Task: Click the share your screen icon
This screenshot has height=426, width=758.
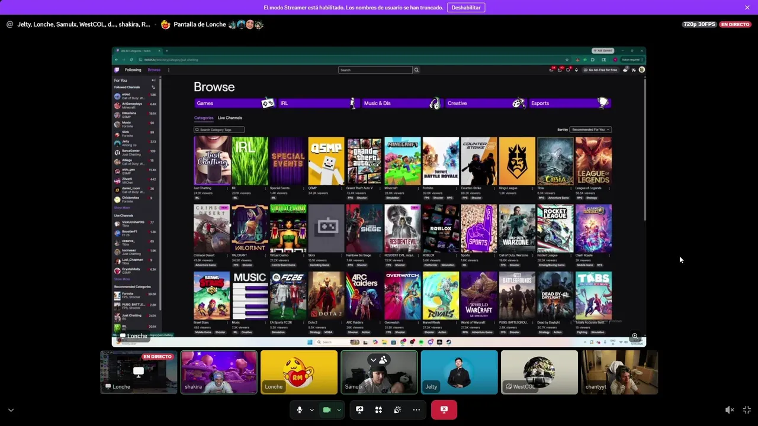Action: pos(359,410)
